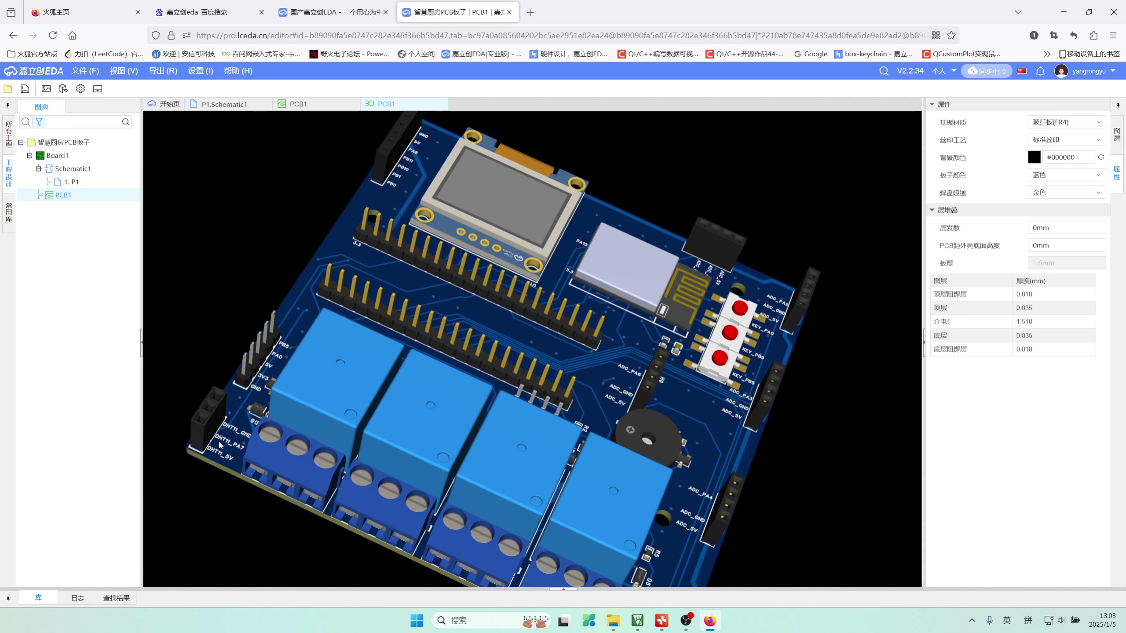Screen dimensions: 1126x633
Task: Export the board as an image
Action: tap(46, 88)
